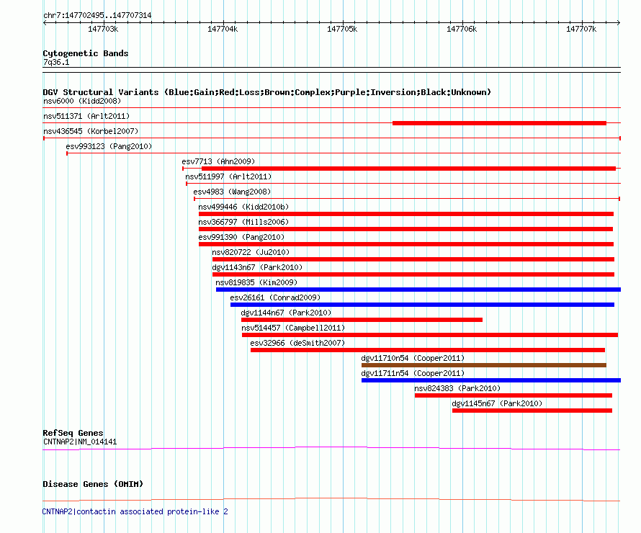Image resolution: width=641 pixels, height=533 pixels.
Task: Click the 147705k scale label
Action: click(342, 29)
